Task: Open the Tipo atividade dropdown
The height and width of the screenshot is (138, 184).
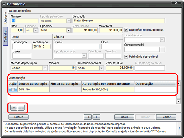Action: click(x=162, y=40)
